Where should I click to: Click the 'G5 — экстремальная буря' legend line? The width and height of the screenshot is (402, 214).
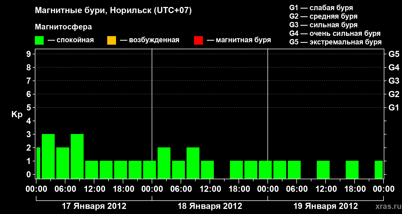tap(336, 42)
